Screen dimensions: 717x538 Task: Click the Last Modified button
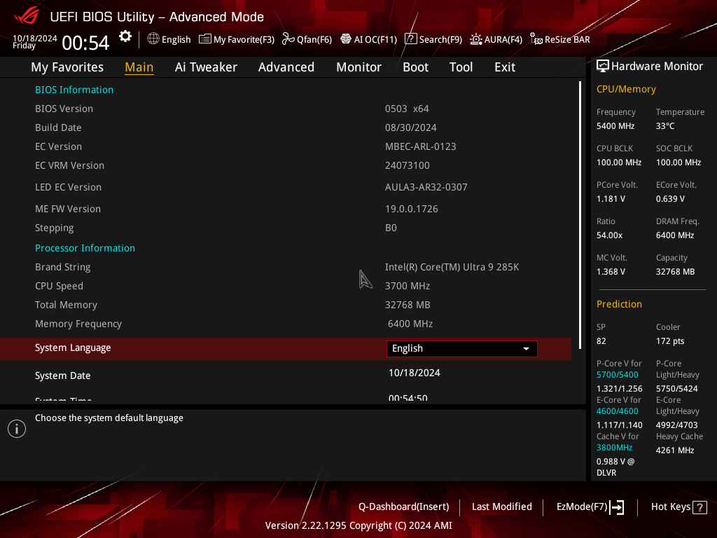coord(501,507)
